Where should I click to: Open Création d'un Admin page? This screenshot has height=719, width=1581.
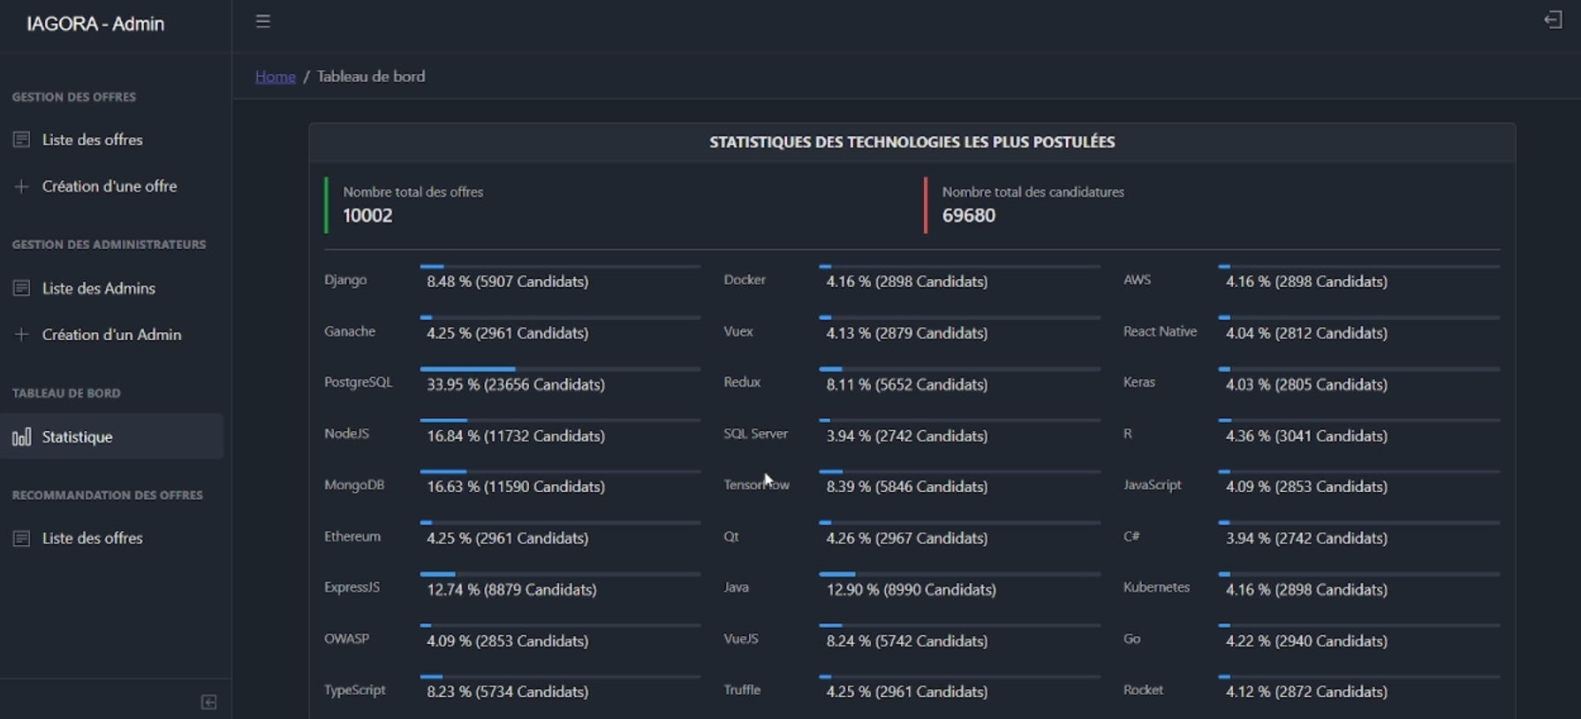click(x=112, y=335)
